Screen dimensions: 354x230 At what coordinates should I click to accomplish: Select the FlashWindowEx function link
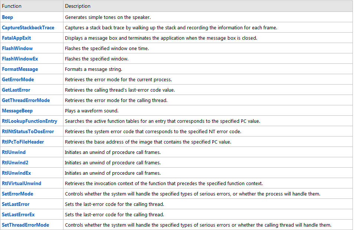(x=20, y=59)
